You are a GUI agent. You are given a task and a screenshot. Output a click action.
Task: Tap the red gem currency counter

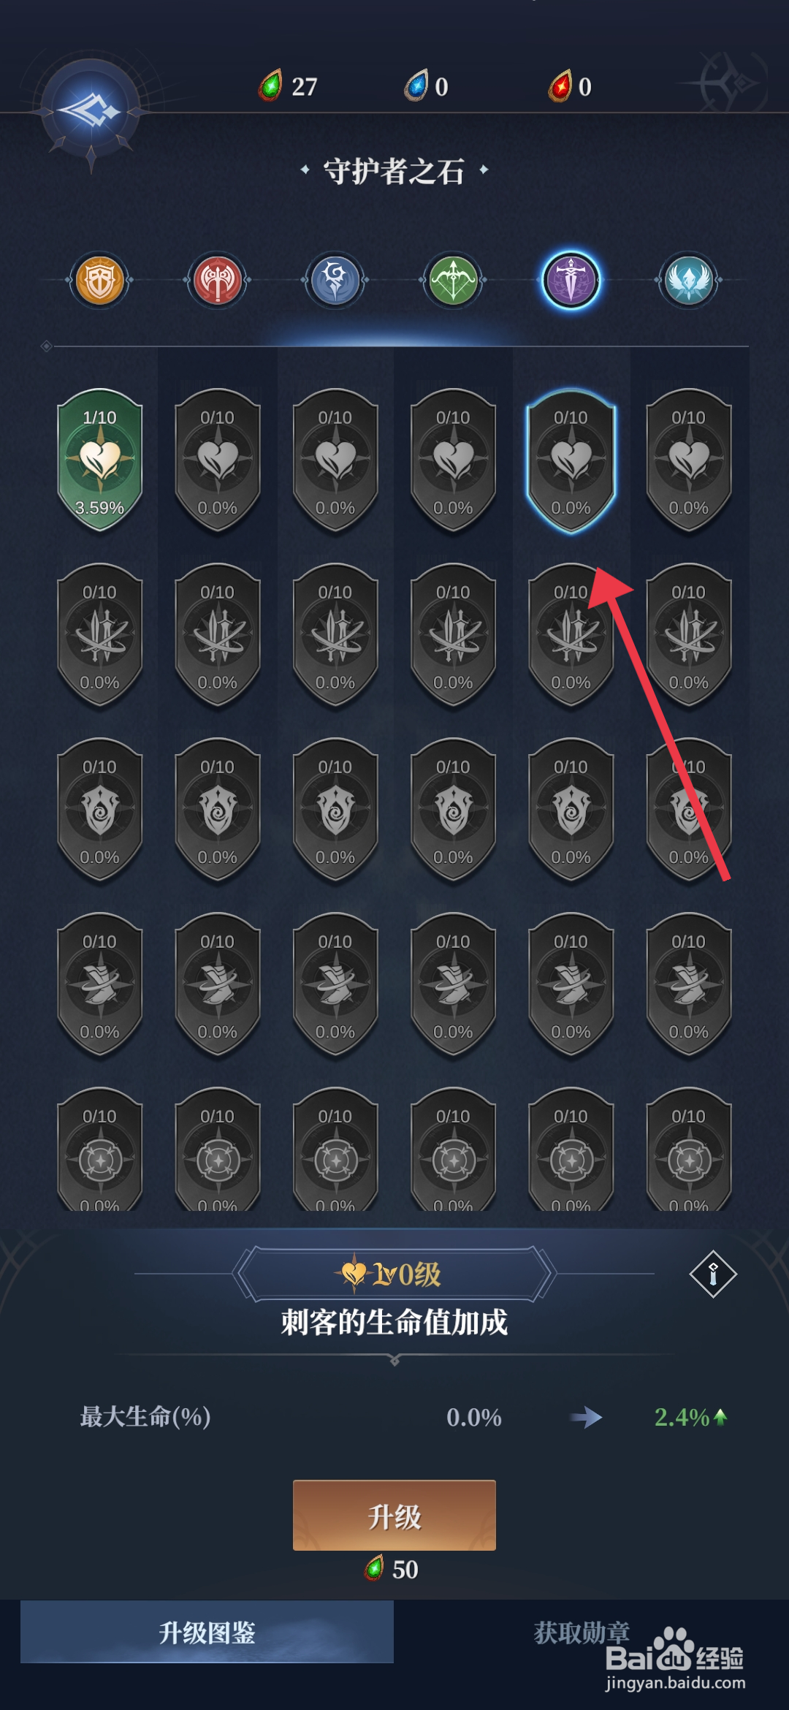tap(571, 86)
